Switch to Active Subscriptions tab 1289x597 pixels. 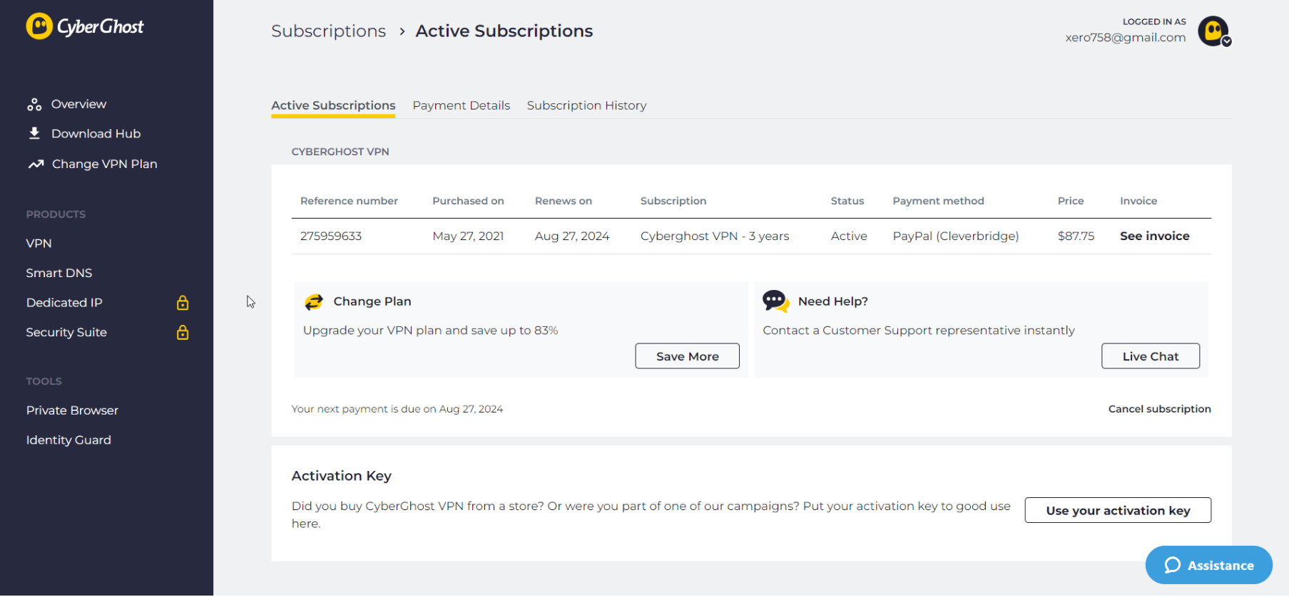tap(333, 105)
